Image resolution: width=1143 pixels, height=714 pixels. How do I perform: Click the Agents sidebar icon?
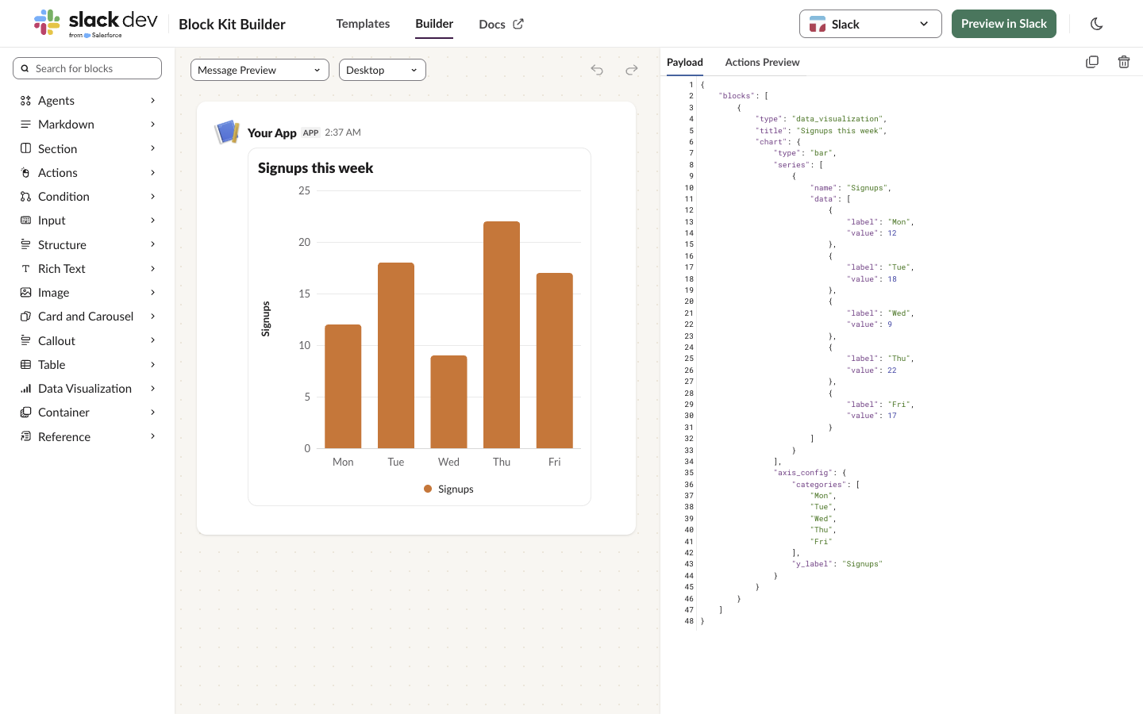(x=25, y=101)
